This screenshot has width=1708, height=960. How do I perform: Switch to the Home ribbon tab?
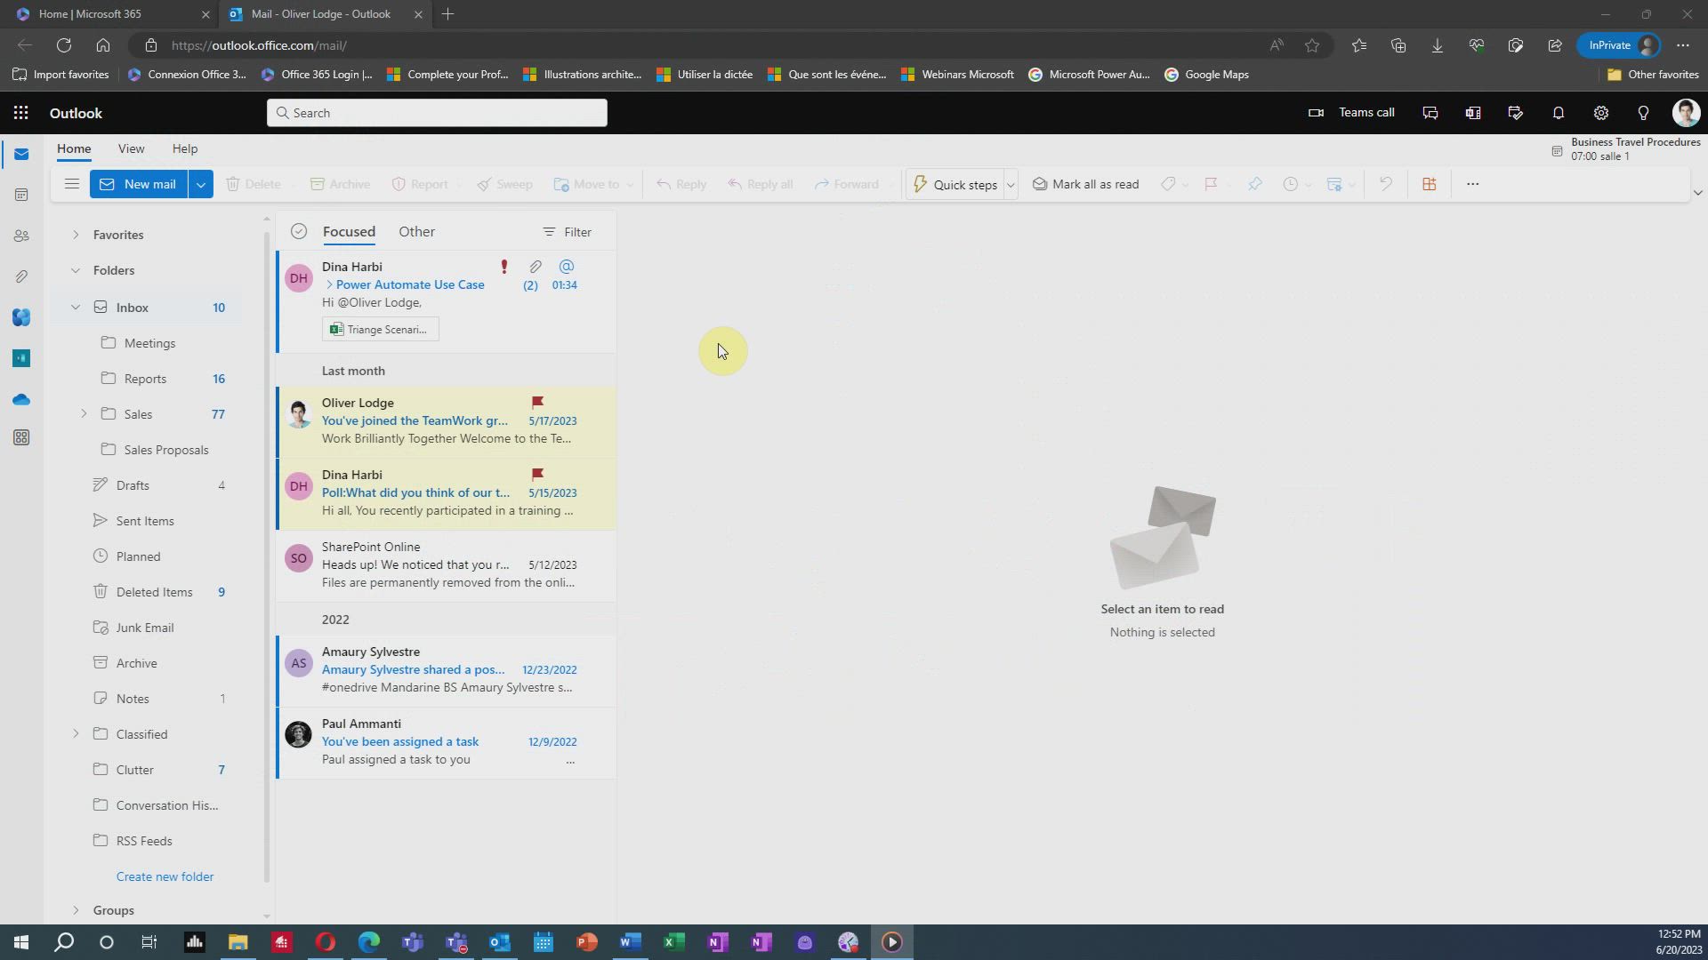point(74,148)
